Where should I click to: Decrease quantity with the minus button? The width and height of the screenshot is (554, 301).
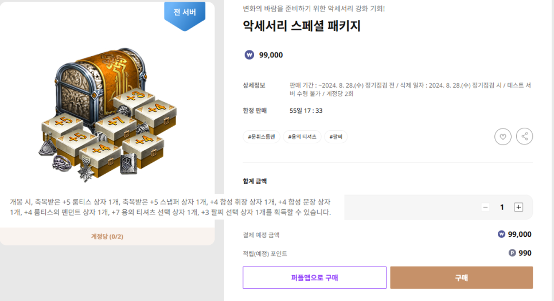(x=485, y=207)
